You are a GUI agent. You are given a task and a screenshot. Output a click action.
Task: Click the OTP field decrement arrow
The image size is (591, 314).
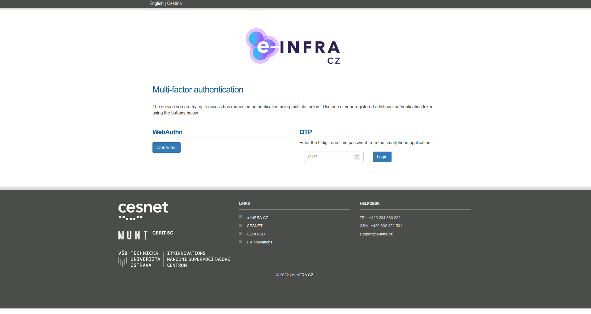coord(357,158)
